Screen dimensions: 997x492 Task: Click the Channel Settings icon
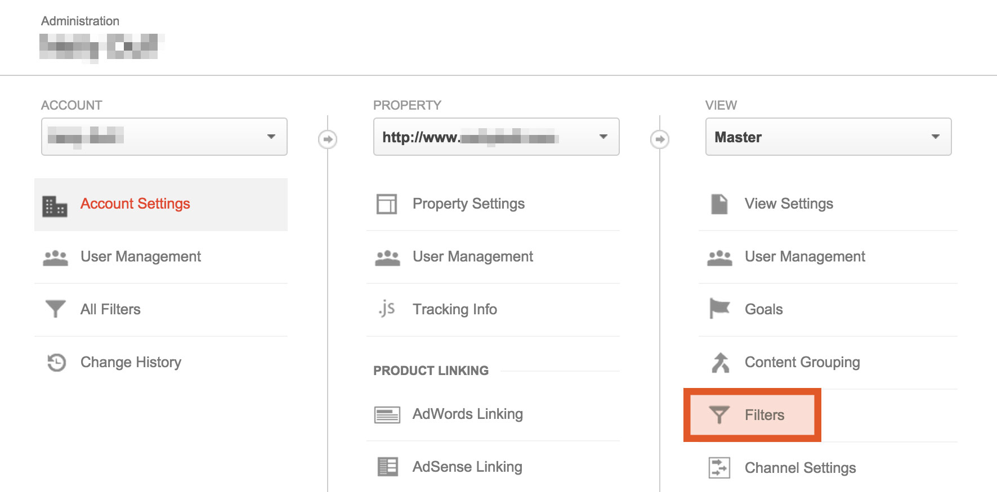point(719,468)
